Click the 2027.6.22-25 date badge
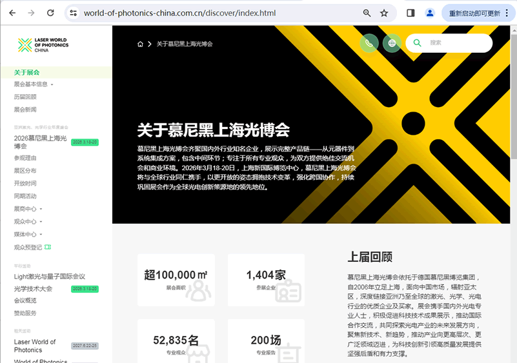This screenshot has width=517, height=363. (x=85, y=346)
